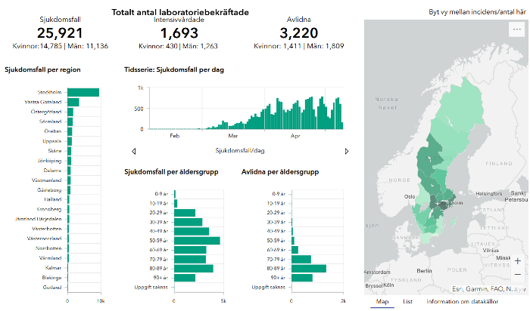The image size is (530, 311).
Task: Click the 80-89 år deaths bar
Action: (309, 269)
